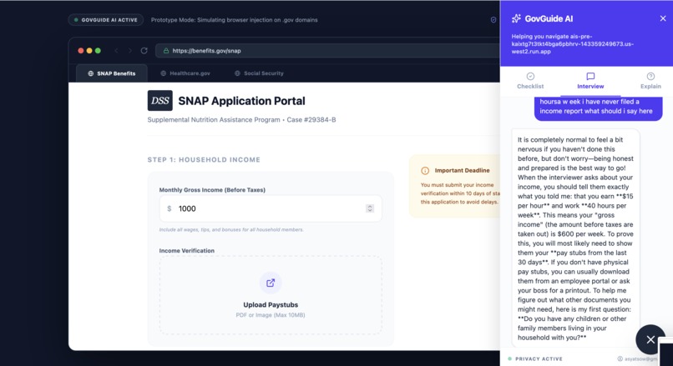Click the user account label at panel bottom
This screenshot has height=366, width=673.
[x=637, y=358]
